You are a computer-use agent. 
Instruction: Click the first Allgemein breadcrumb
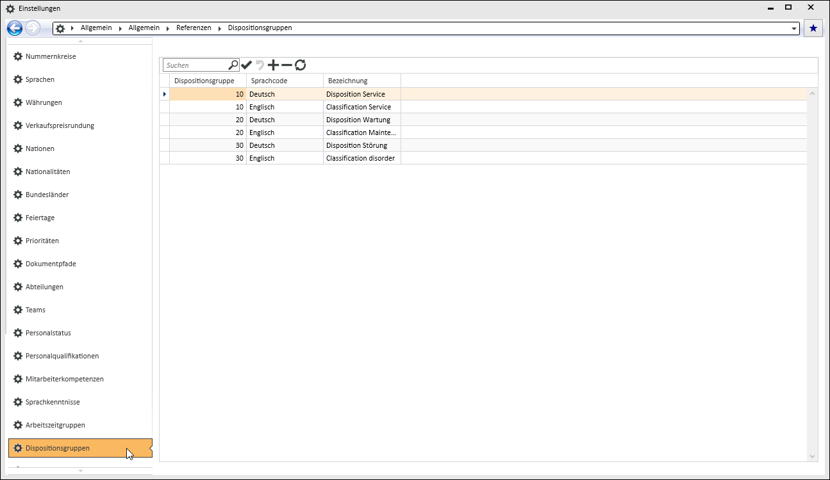click(96, 28)
